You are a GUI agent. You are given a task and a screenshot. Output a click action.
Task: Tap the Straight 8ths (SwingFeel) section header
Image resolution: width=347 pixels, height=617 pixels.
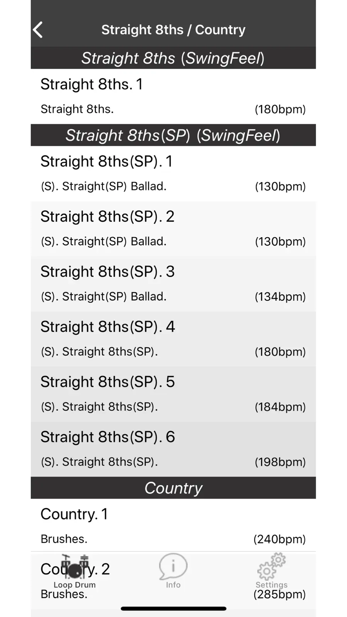(x=173, y=58)
